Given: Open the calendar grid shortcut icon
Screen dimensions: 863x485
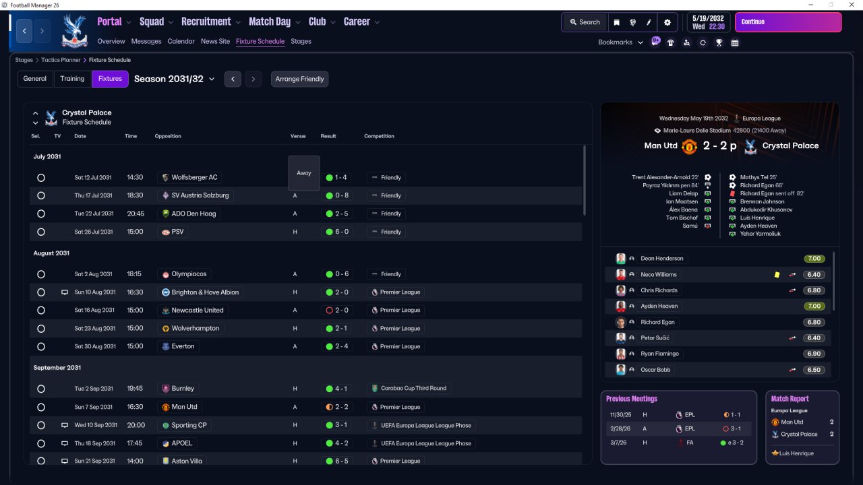Looking at the screenshot, I should [735, 42].
